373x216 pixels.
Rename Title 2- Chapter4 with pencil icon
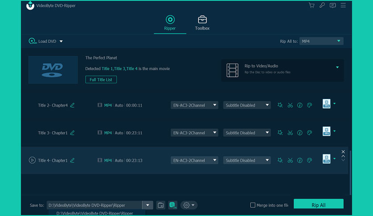(x=72, y=105)
